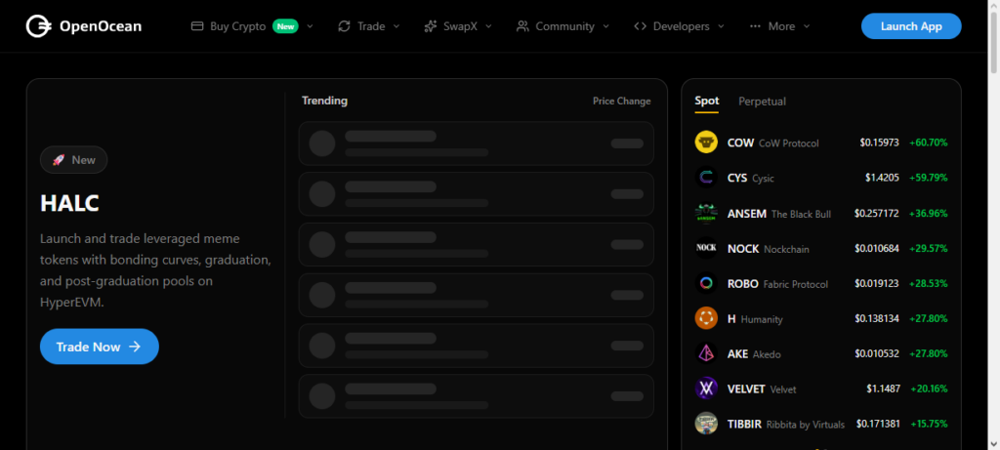Open the Developers menu label
This screenshot has width=1000, height=450.
pos(681,26)
